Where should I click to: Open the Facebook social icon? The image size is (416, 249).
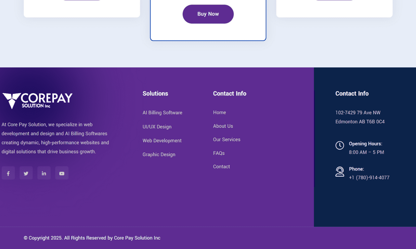[8, 173]
